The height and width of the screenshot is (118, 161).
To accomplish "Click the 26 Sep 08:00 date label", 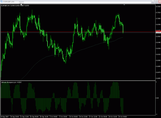I will pyautogui.click(x=34, y=117).
